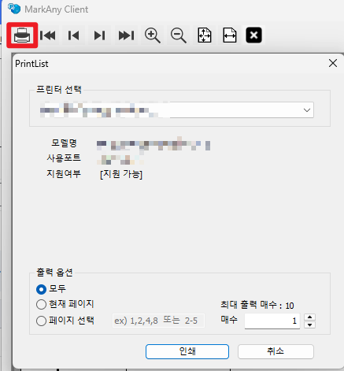This screenshot has height=371, width=344.
Task: Select the 현재 페이지 radio option
Action: click(x=41, y=305)
